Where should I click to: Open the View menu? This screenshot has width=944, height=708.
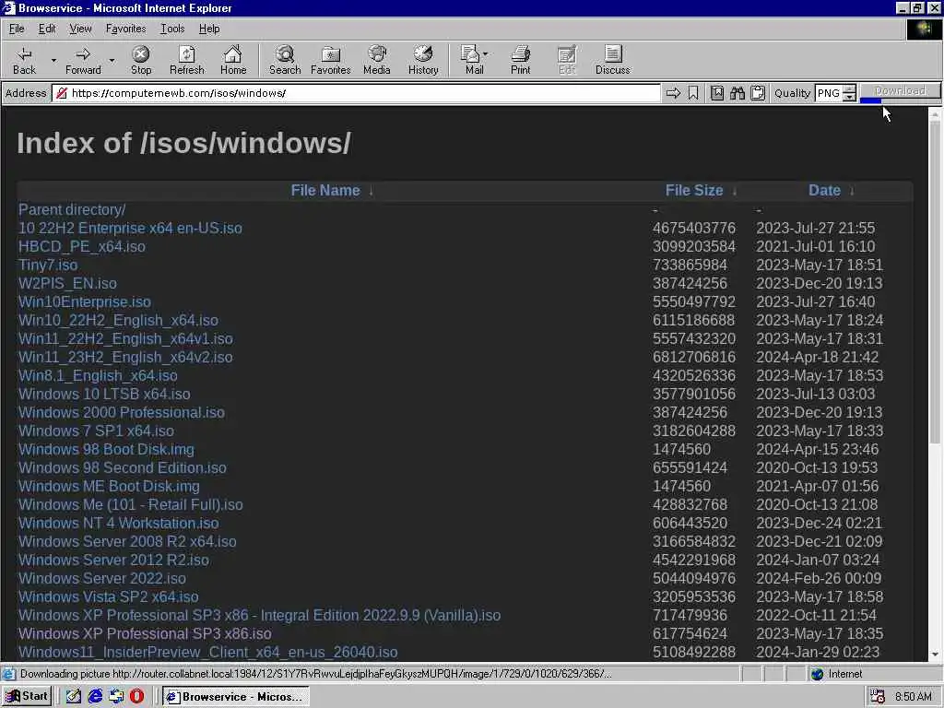click(x=80, y=29)
